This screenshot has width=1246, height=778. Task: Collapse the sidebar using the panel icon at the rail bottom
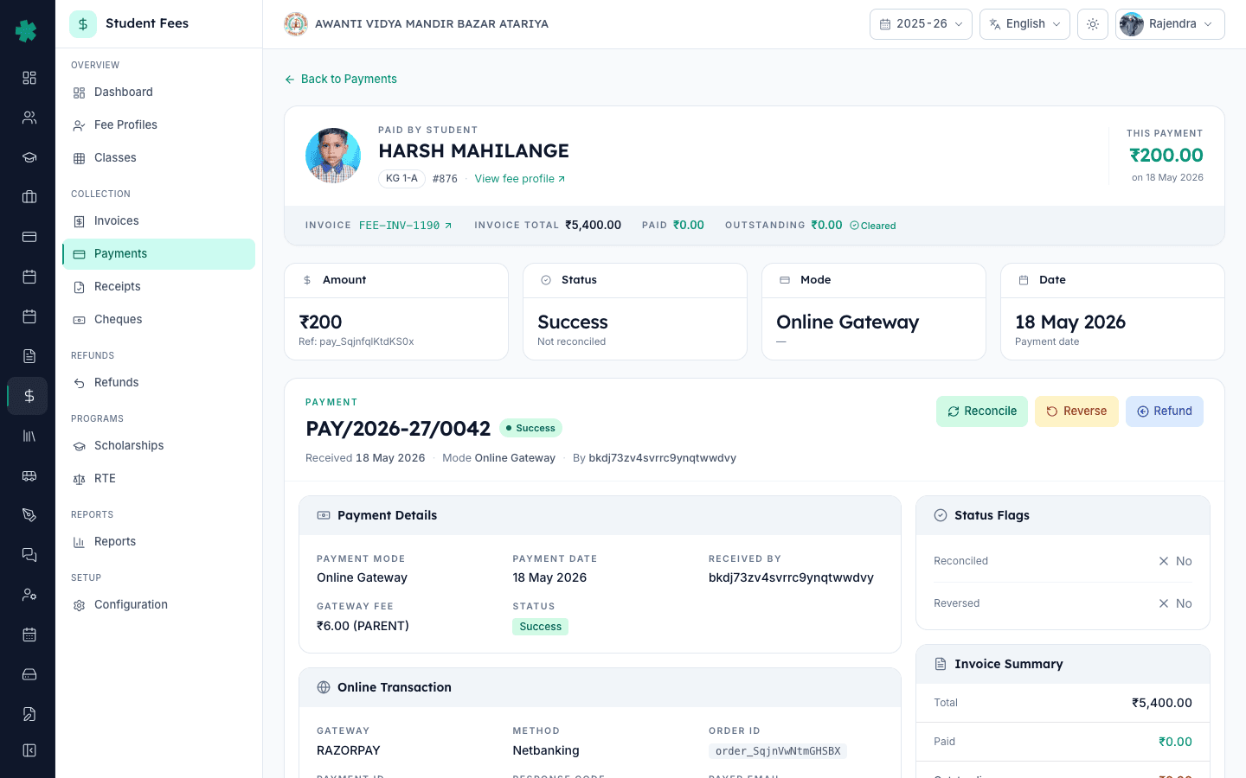(29, 750)
